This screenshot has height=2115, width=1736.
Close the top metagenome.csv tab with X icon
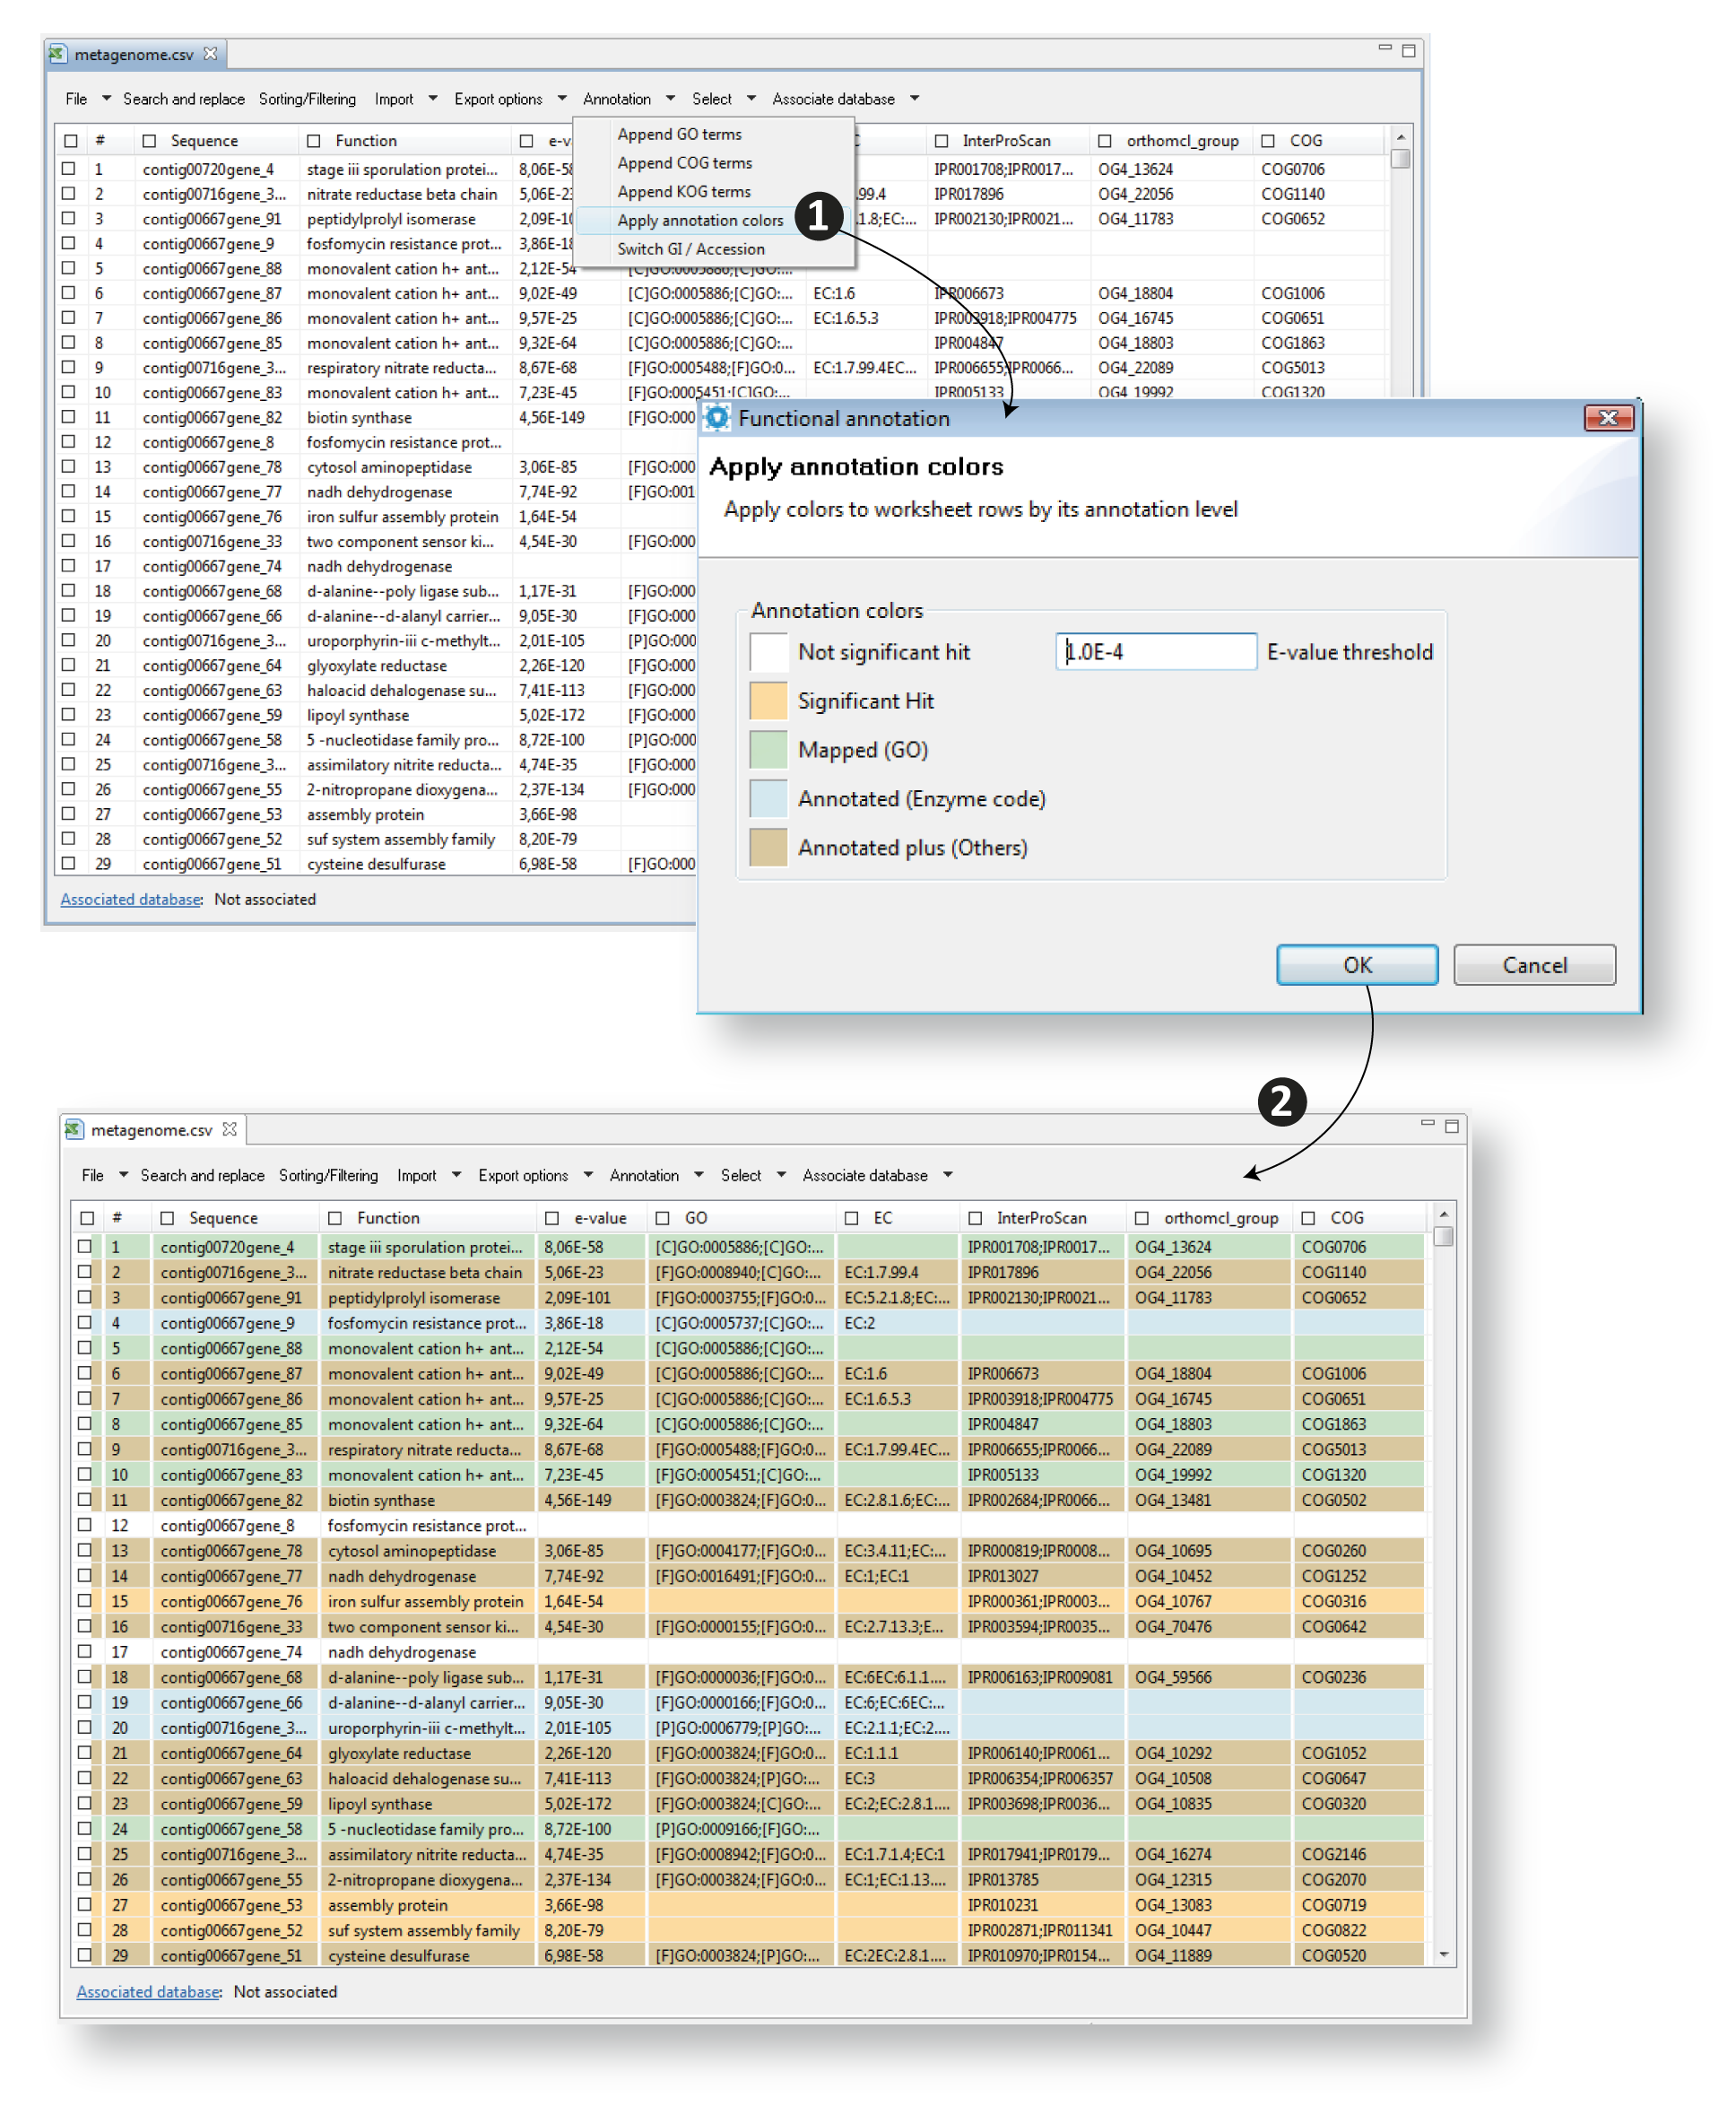tap(210, 54)
